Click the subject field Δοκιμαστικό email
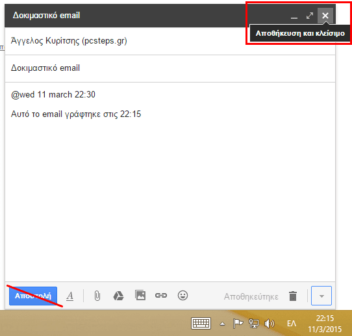The image size is (352, 336). pos(170,68)
